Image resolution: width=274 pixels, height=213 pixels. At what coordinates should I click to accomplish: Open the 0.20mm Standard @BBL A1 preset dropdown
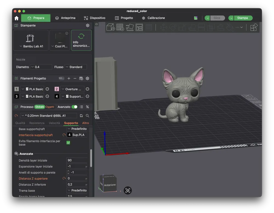coord(48,116)
